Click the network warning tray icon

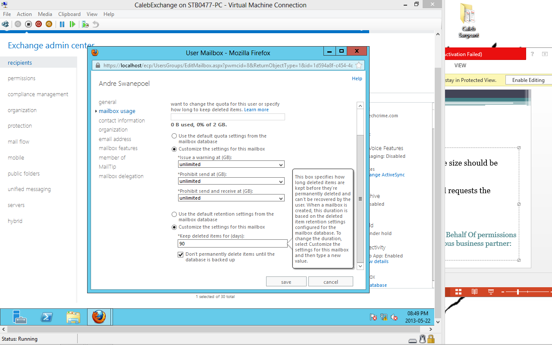point(383,317)
